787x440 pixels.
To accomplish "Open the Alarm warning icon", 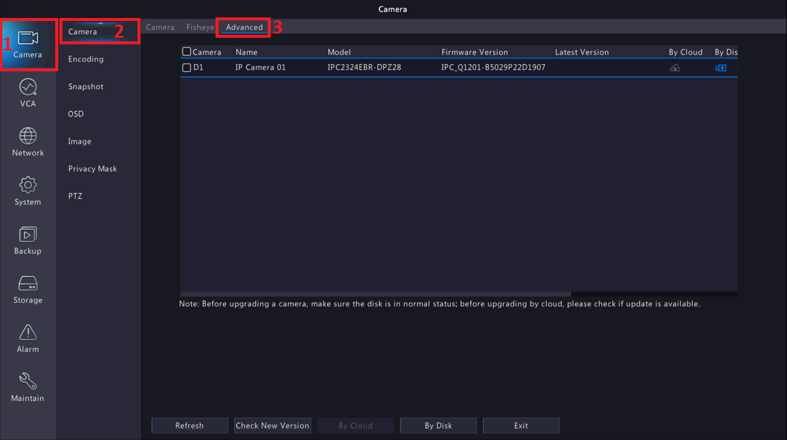I will [x=28, y=332].
